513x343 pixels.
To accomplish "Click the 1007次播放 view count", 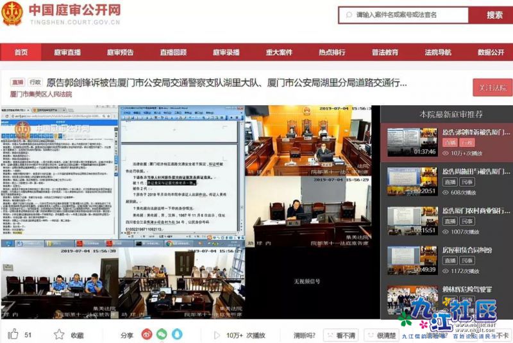I will tap(464, 231).
